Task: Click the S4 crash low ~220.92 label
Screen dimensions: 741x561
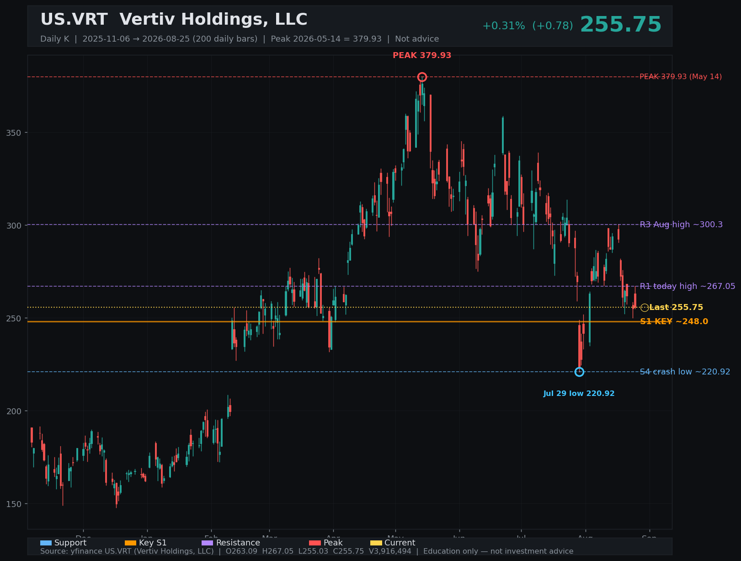Action: point(685,372)
